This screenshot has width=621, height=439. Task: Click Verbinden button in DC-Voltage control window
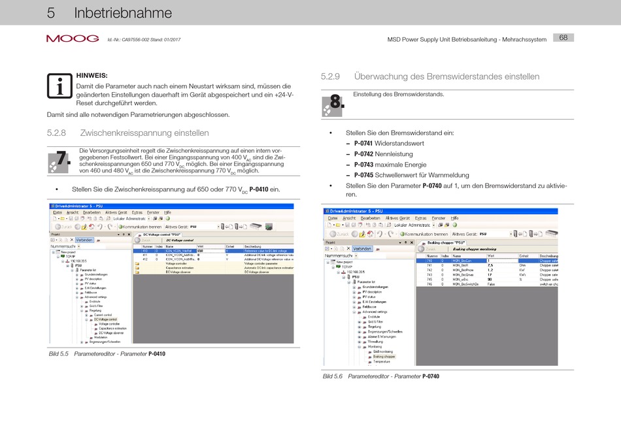[84, 240]
